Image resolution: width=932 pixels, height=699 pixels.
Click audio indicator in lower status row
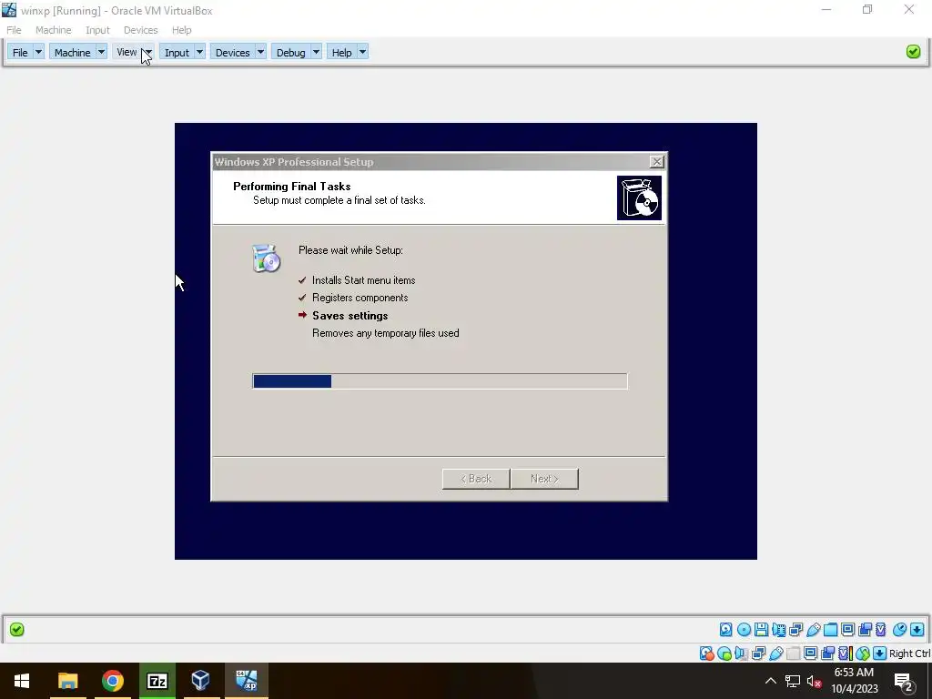(x=741, y=653)
